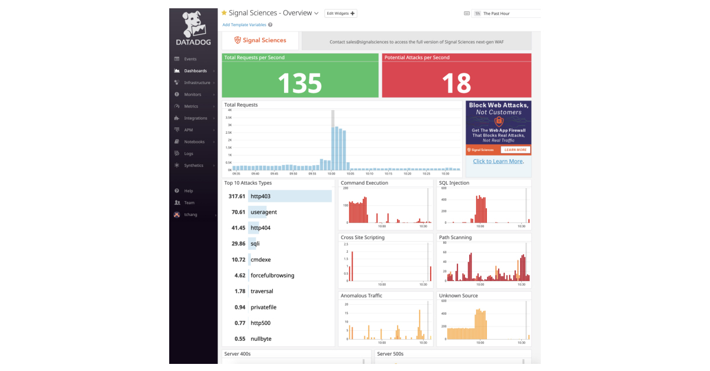Click the Dashboards chart icon

(176, 71)
